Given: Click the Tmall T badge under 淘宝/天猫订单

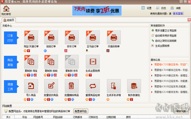Looking at the screenshot, I should [x=29, y=51].
